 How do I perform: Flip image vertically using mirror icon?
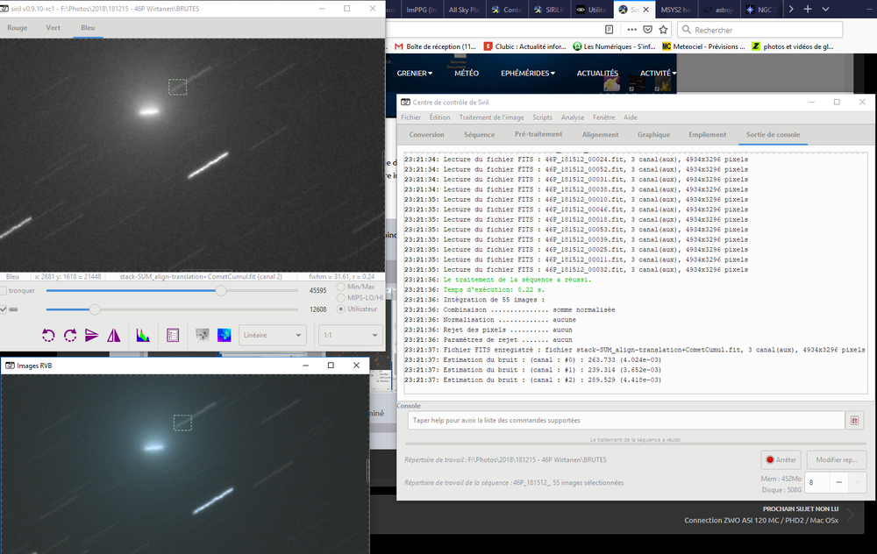click(x=92, y=336)
